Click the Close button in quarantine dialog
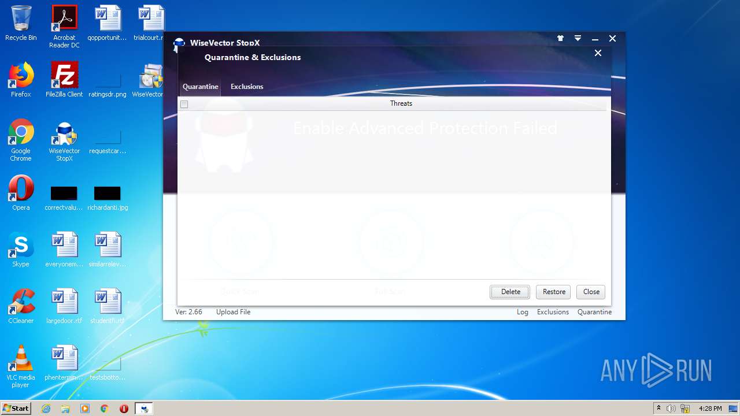740x416 pixels. [x=591, y=292]
